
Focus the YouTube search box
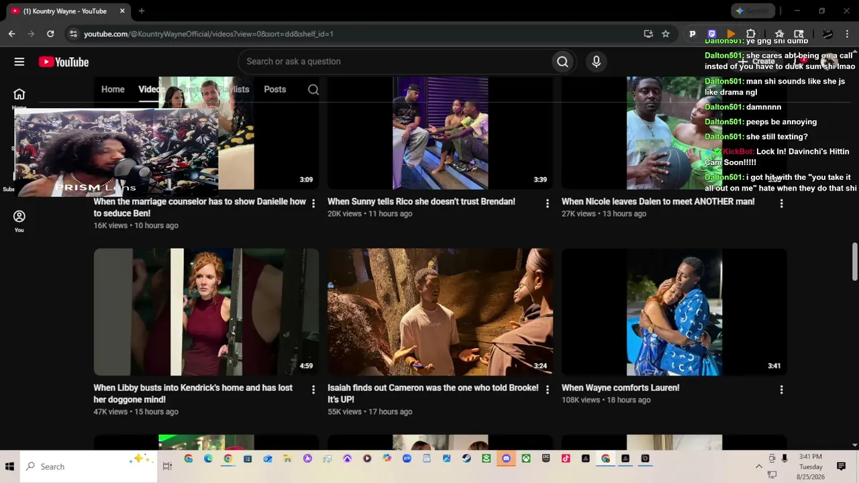[396, 62]
